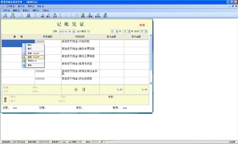Click the paste icon in context menu
Image resolution: width=238 pixels, height=144 pixels.
click(24, 57)
